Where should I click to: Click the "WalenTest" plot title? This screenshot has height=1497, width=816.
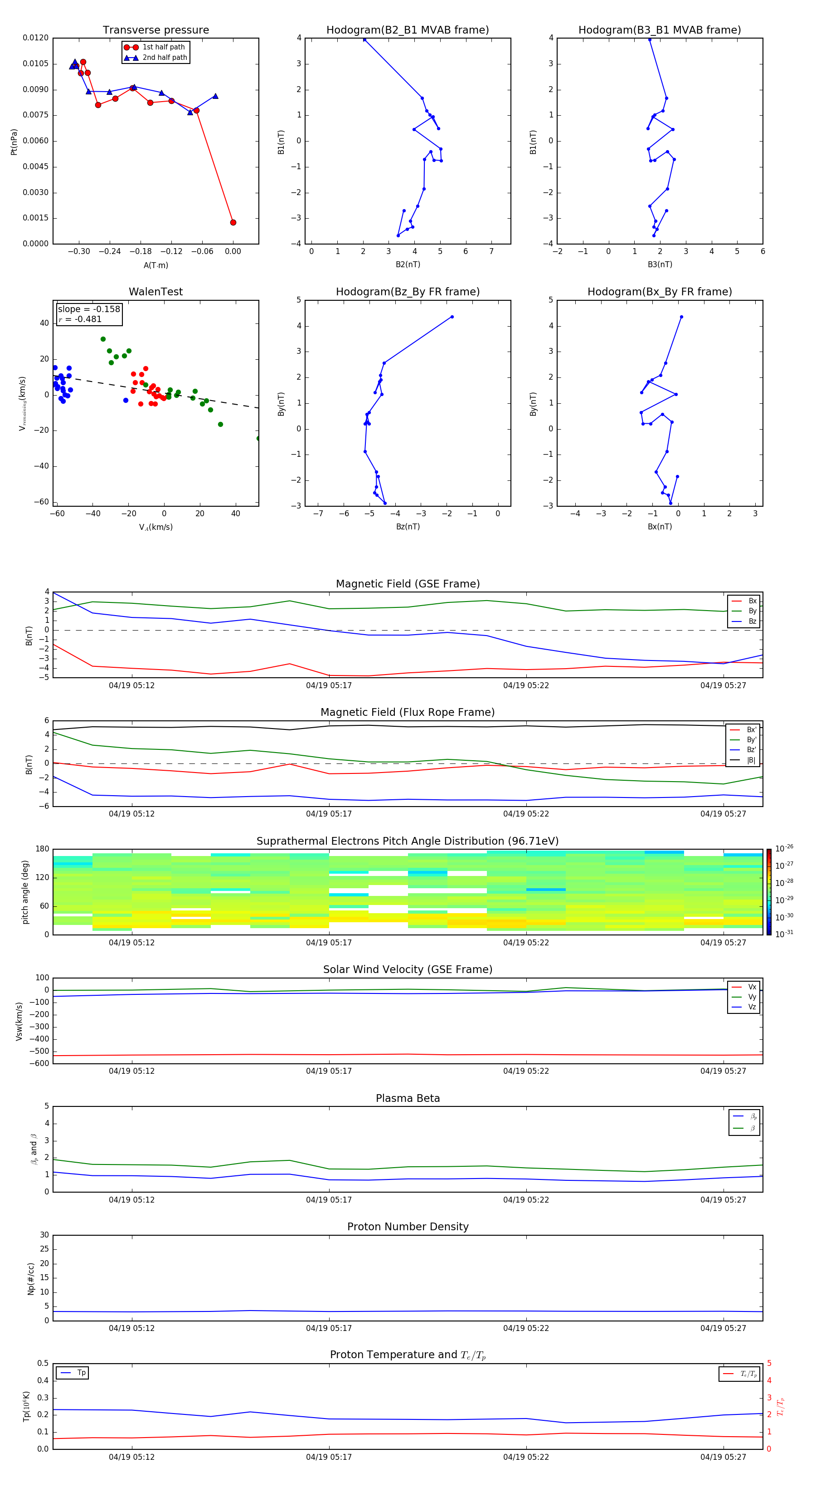point(155,292)
